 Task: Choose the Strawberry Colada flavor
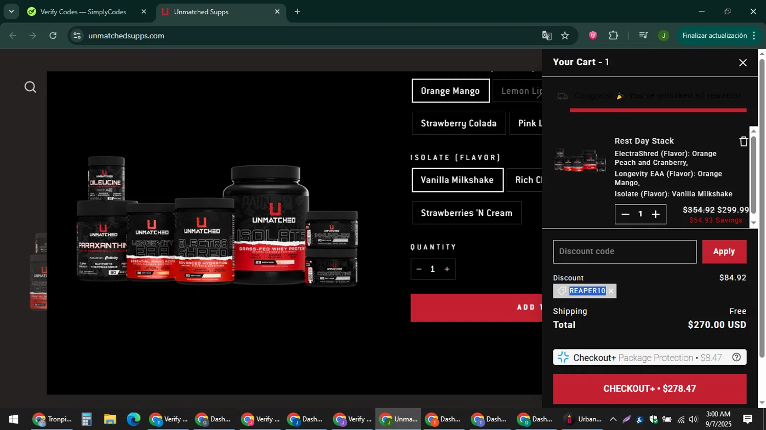(x=459, y=123)
